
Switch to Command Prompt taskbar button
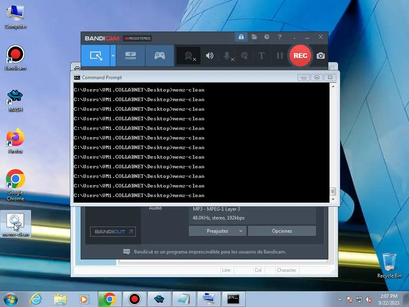point(233,299)
